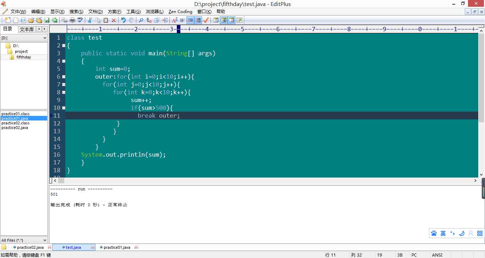Image resolution: width=485 pixels, height=258 pixels.
Task: Open the font settings icon
Action: click(x=174, y=20)
